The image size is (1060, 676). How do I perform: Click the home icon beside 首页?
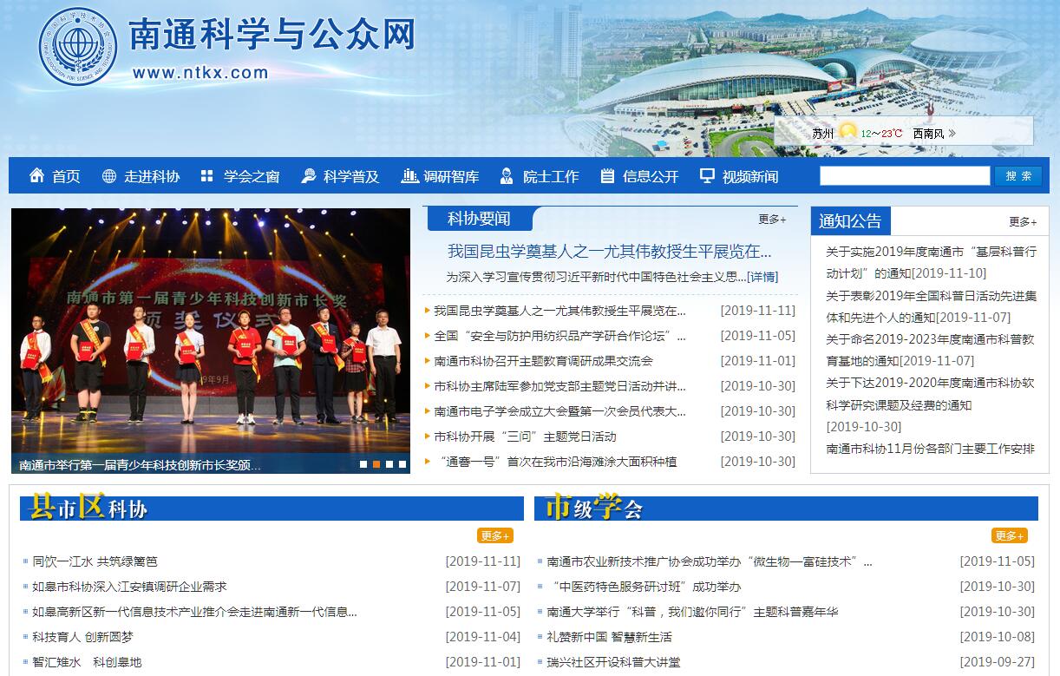click(x=36, y=176)
